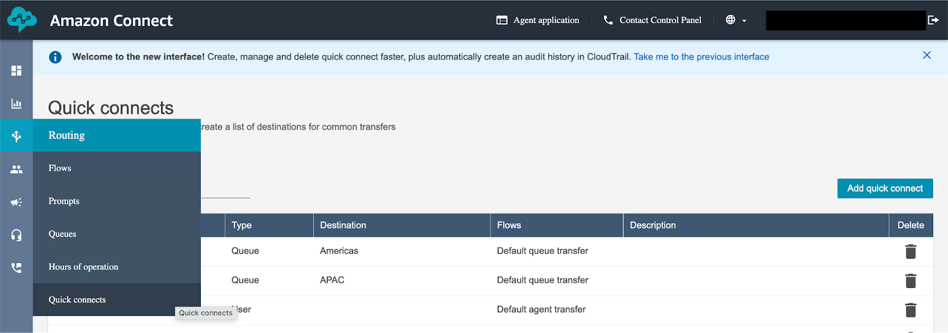
Task: Open the analytics bar chart sidebar icon
Action: 17,104
